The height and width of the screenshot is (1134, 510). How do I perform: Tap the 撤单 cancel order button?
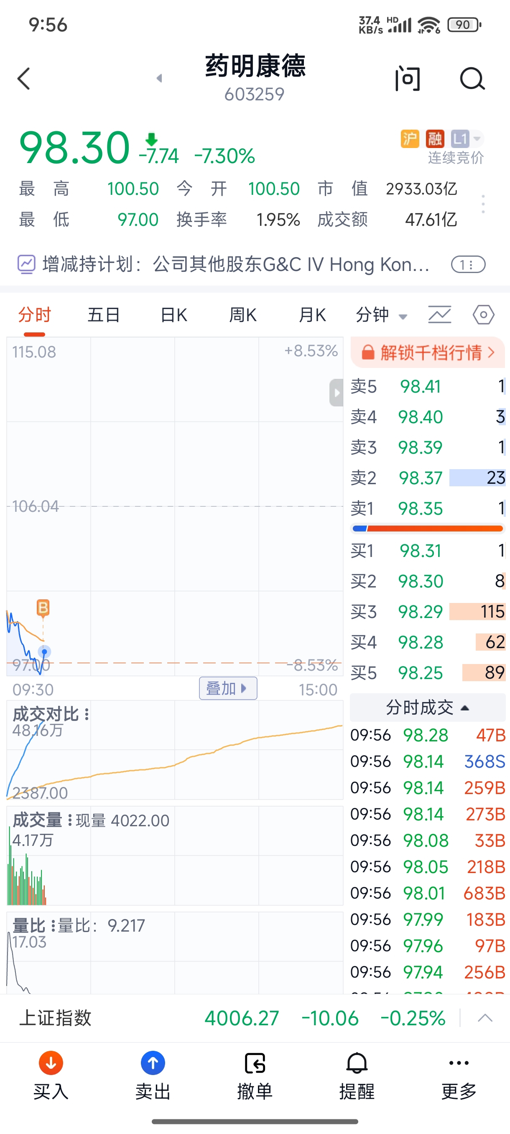tap(255, 1076)
